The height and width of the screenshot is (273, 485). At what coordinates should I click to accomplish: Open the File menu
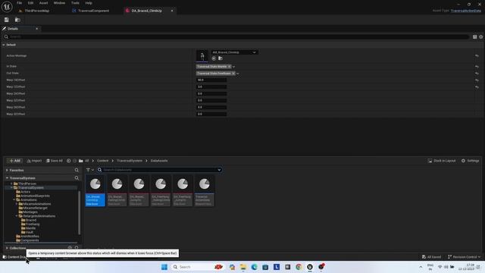[x=19, y=3]
